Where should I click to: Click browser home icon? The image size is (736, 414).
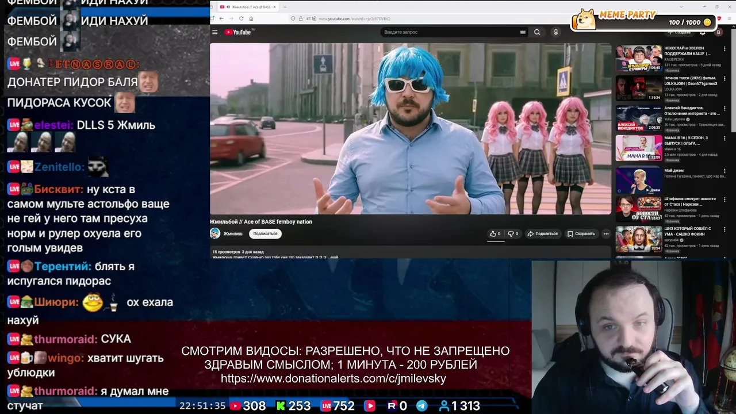point(251,18)
